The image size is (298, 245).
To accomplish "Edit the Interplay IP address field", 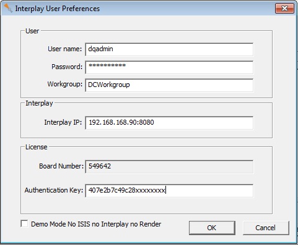I will [169, 123].
